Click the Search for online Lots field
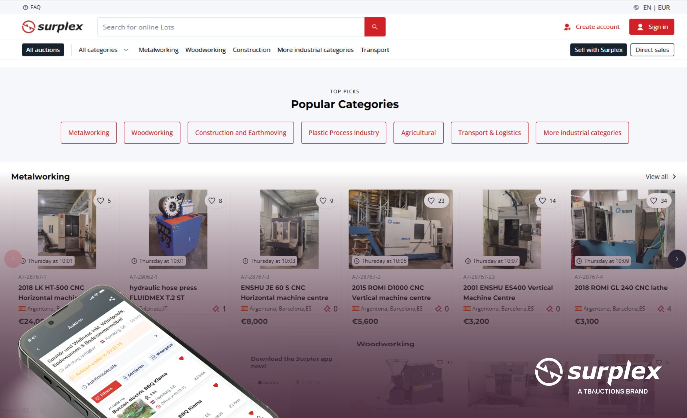Image resolution: width=687 pixels, height=418 pixels. pos(231,27)
